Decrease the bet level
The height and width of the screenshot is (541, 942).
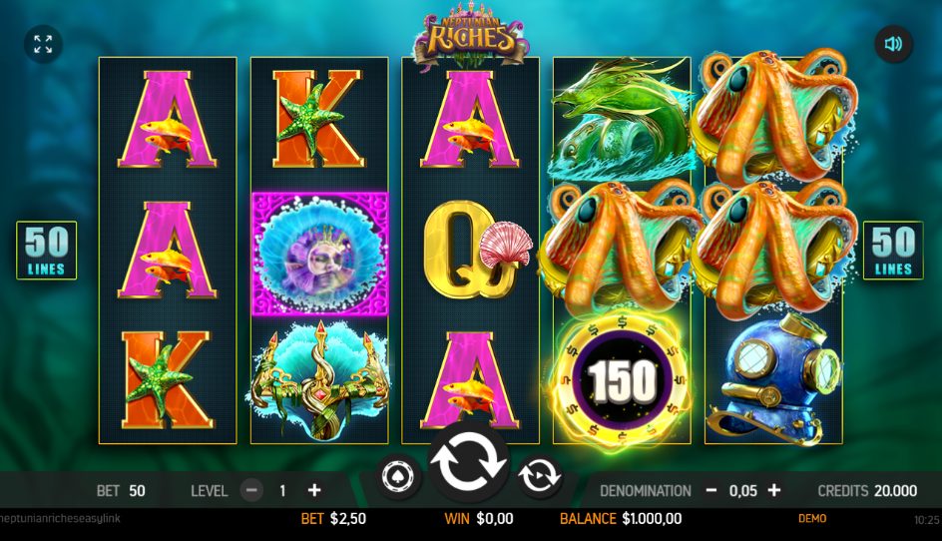click(251, 490)
